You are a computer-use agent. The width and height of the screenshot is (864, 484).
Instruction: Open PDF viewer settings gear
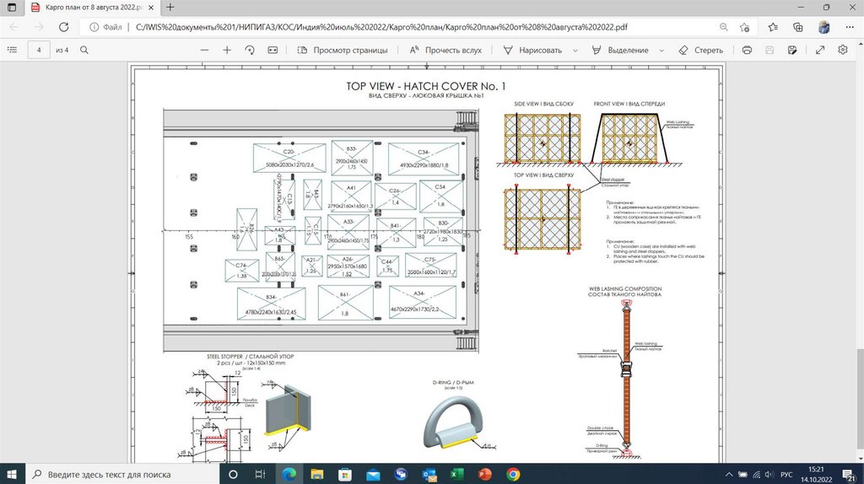click(844, 50)
